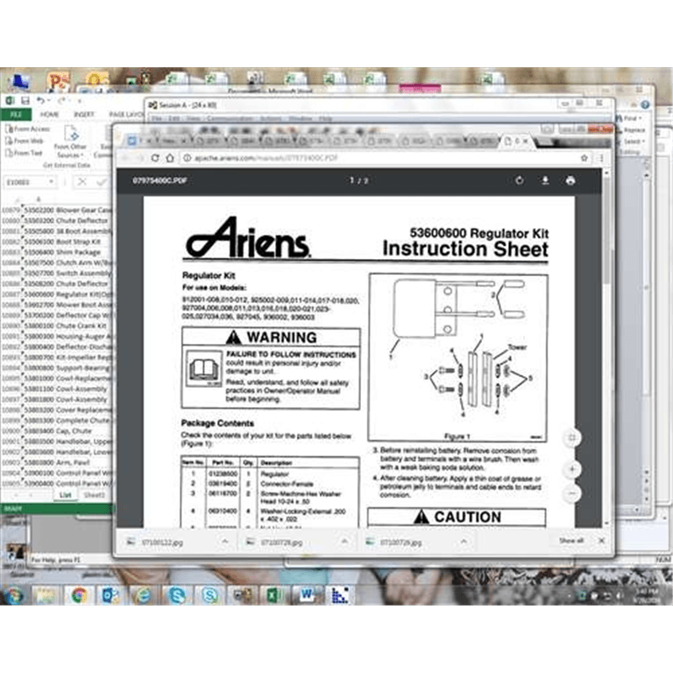Rotate the PDF clockwise

point(519,181)
